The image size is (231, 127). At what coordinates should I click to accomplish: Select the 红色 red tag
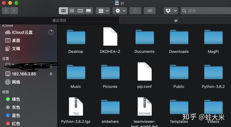tap(13, 124)
